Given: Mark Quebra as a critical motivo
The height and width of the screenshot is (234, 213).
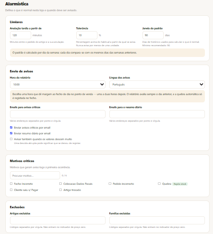Looking at the screenshot, I should [159, 184].
